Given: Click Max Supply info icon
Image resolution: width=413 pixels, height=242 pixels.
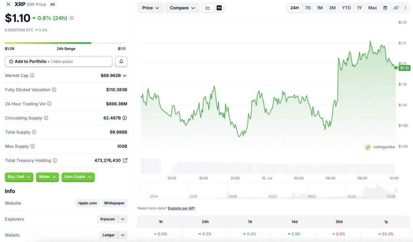Looking at the screenshot, I should [32, 146].
